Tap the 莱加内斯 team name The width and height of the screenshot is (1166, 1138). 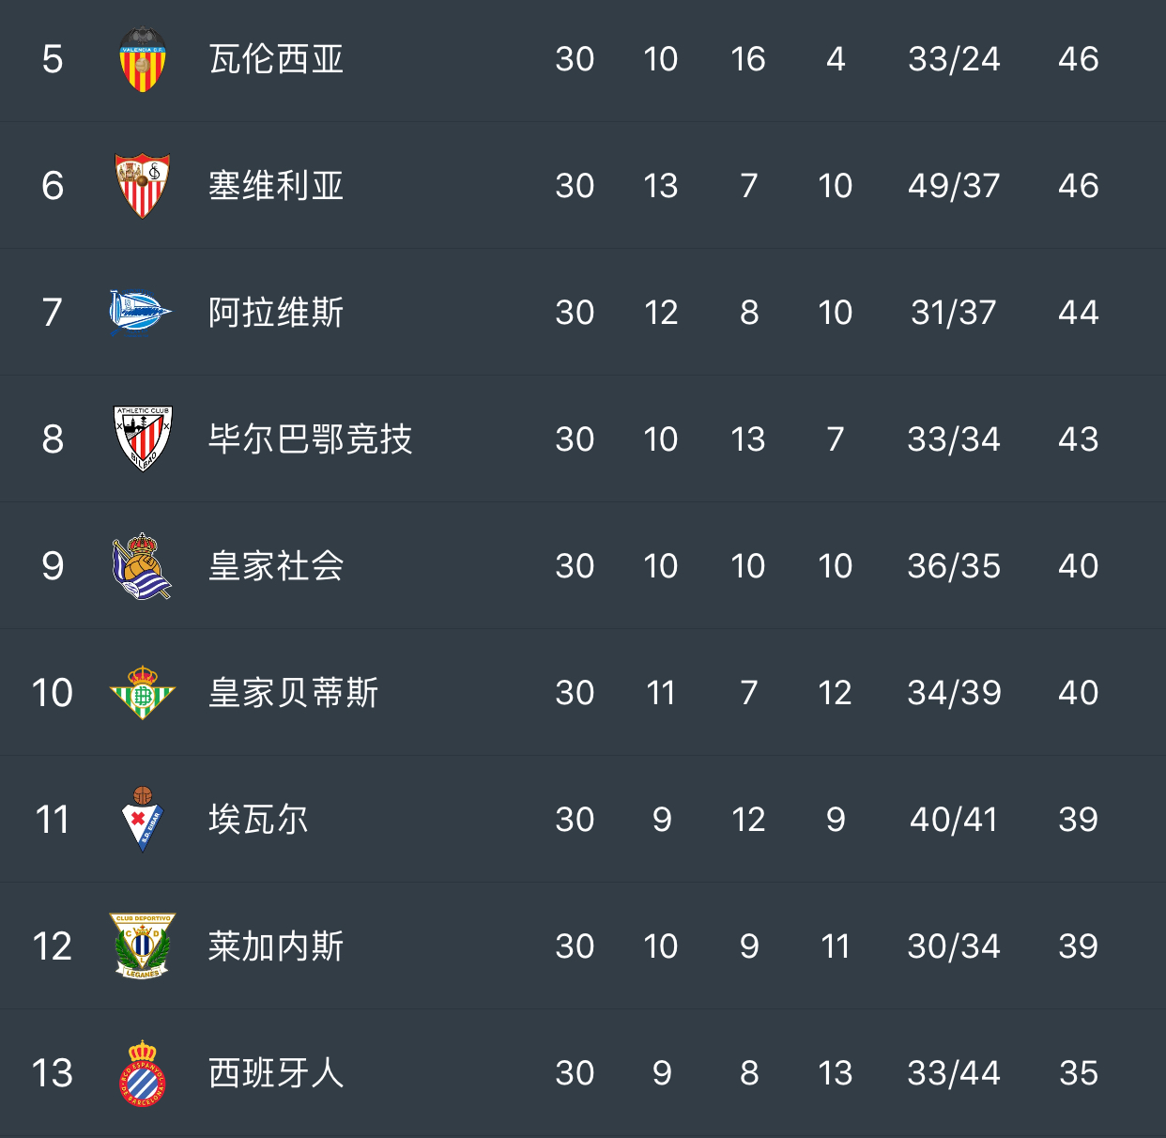276,946
